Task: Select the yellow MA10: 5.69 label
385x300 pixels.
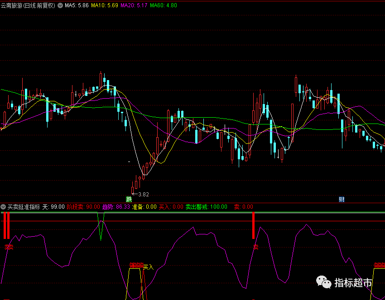Action: (x=105, y=6)
